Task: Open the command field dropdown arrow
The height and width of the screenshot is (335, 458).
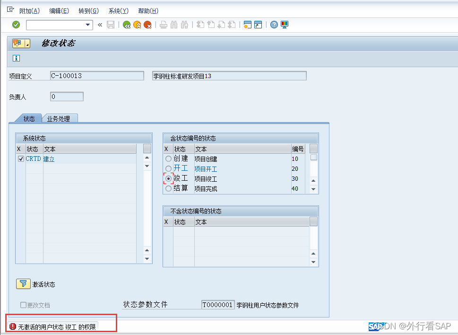Action: (x=87, y=25)
